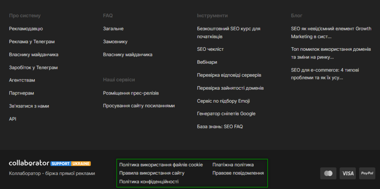Open FAQ section Загальне
Viewport: 380px width, 189px height.
click(x=113, y=29)
